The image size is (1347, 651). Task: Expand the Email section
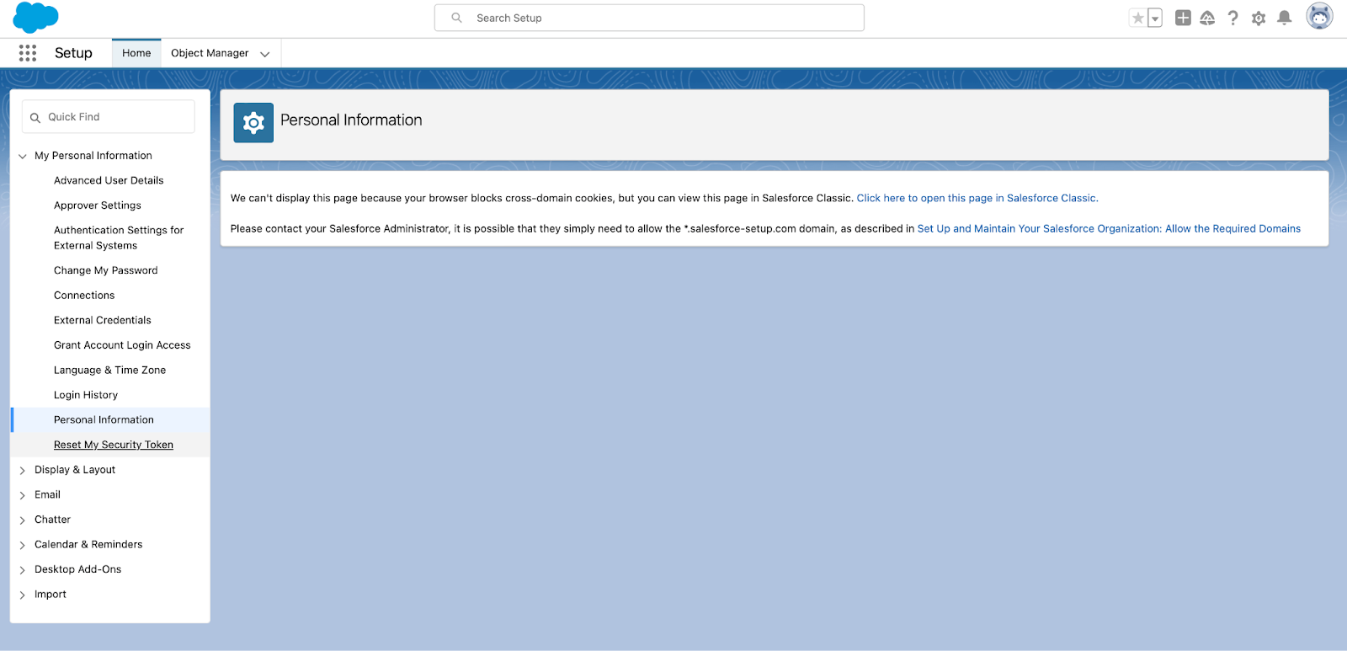(23, 495)
